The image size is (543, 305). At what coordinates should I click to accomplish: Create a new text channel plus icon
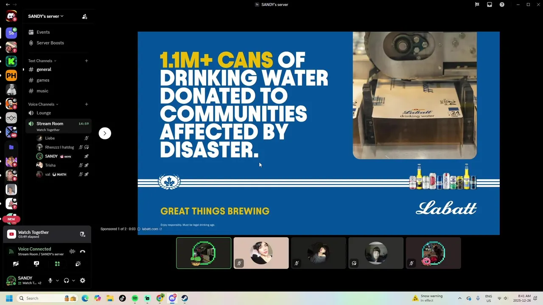(87, 61)
